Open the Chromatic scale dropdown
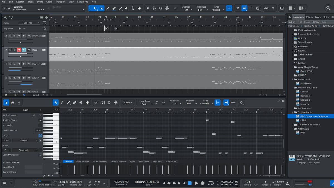Viewport: 334px width, 188px height. pos(24,150)
